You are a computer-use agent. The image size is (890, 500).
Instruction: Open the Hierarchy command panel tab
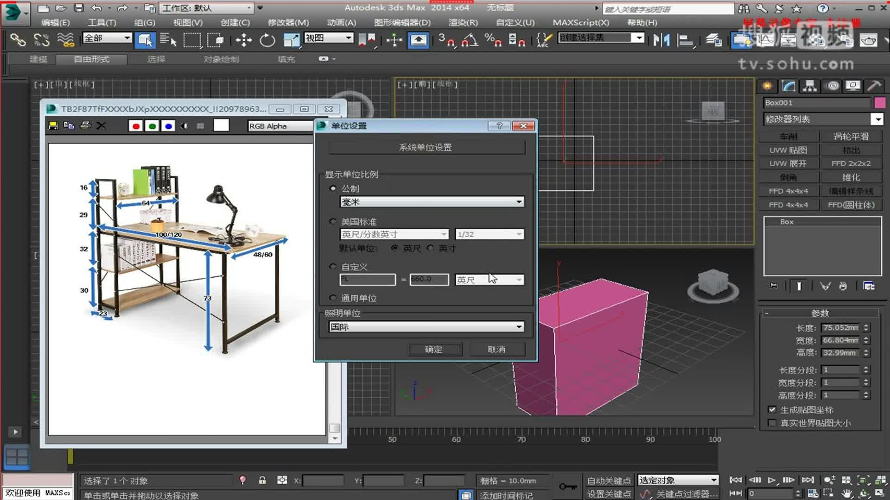tap(810, 86)
